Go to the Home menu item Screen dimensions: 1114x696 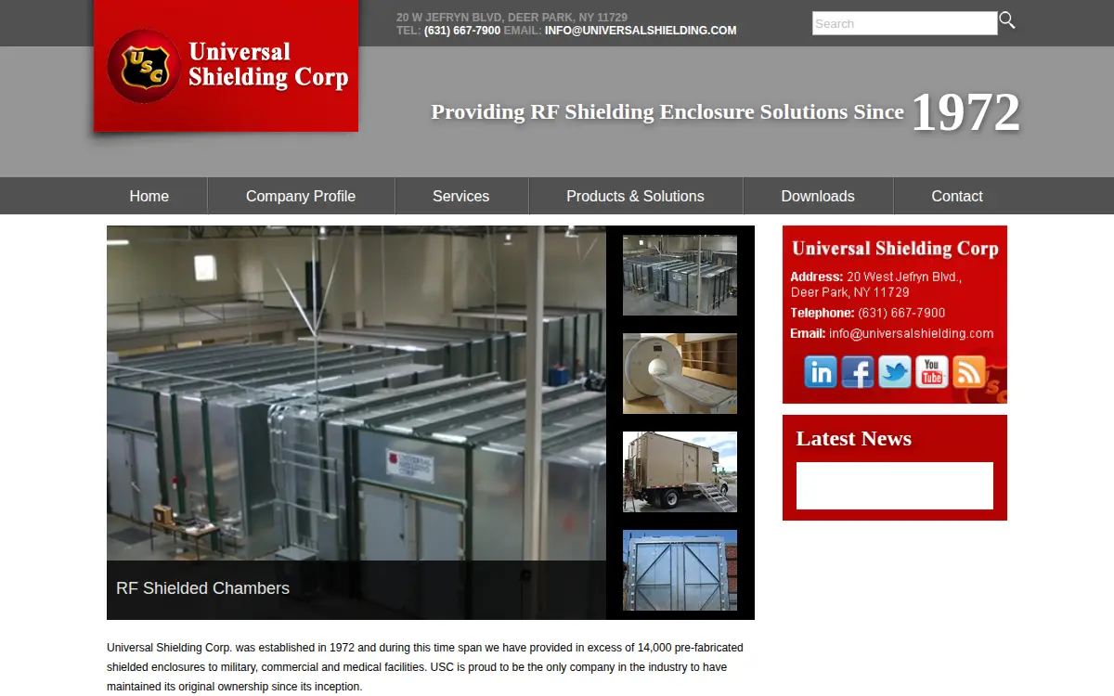[x=149, y=196]
